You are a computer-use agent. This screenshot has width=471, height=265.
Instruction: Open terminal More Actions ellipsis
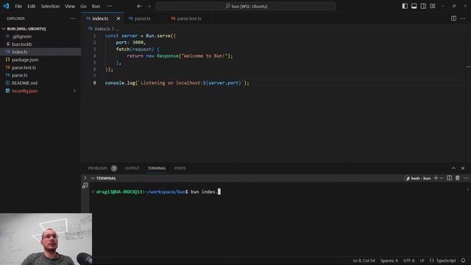pos(466,178)
